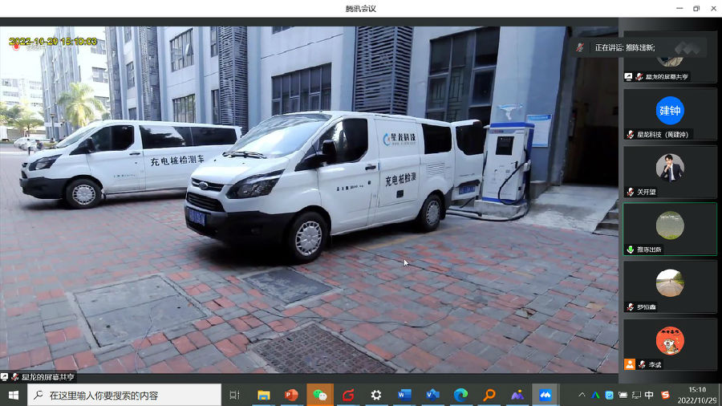Open Microsoft Edge from the taskbar
Viewport: 722px width, 406px height.
coord(461,395)
